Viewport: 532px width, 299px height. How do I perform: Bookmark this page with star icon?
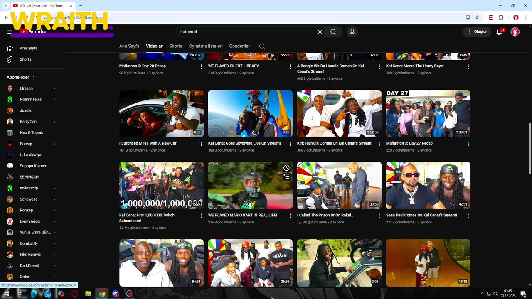[x=477, y=17]
